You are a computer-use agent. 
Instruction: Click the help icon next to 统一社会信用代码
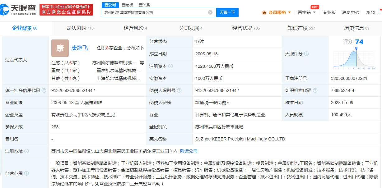click(44, 90)
